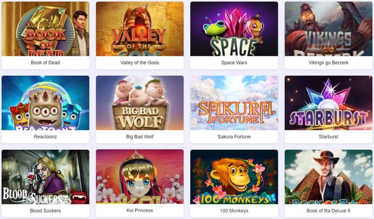This screenshot has height=219, width=374.
Task: Launch the Space Wars game image
Action: (x=234, y=29)
